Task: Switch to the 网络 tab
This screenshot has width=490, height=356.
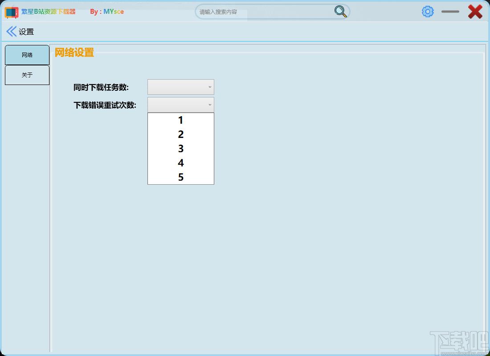Action: 27,55
